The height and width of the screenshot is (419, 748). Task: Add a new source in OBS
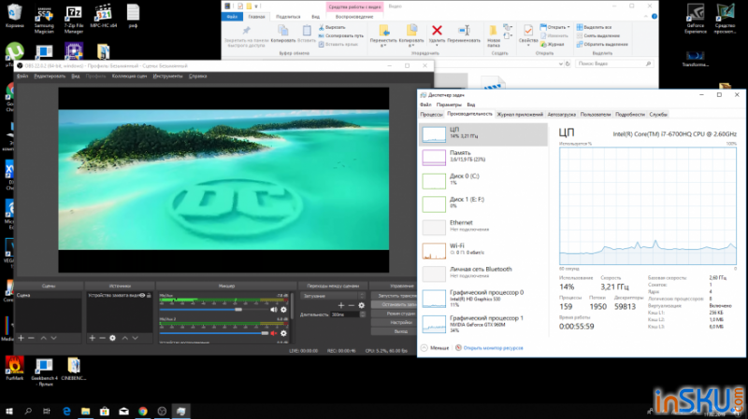click(92, 338)
